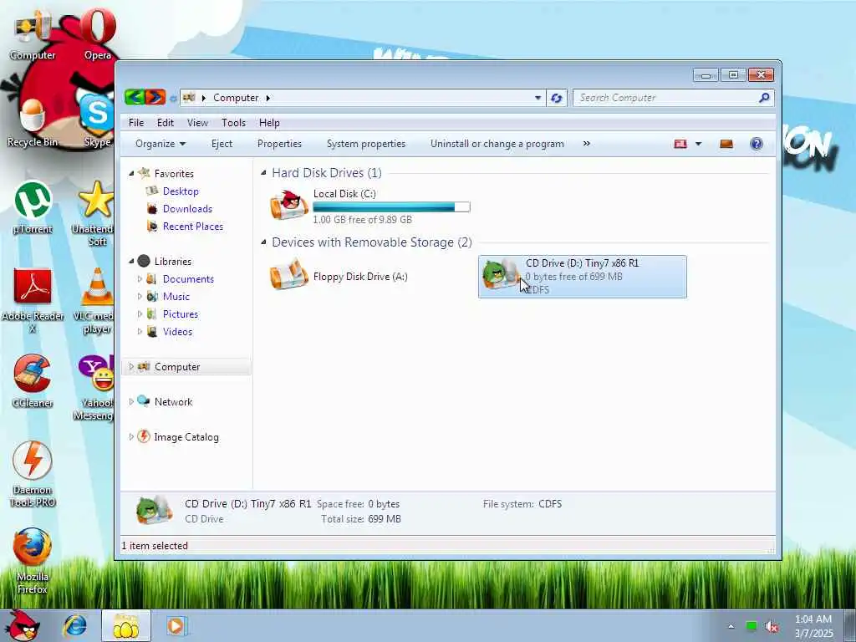Select Pictures library
This screenshot has width=856, height=642.
(x=181, y=314)
